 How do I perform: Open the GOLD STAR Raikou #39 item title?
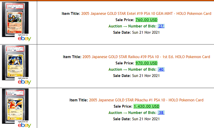(x=146, y=57)
